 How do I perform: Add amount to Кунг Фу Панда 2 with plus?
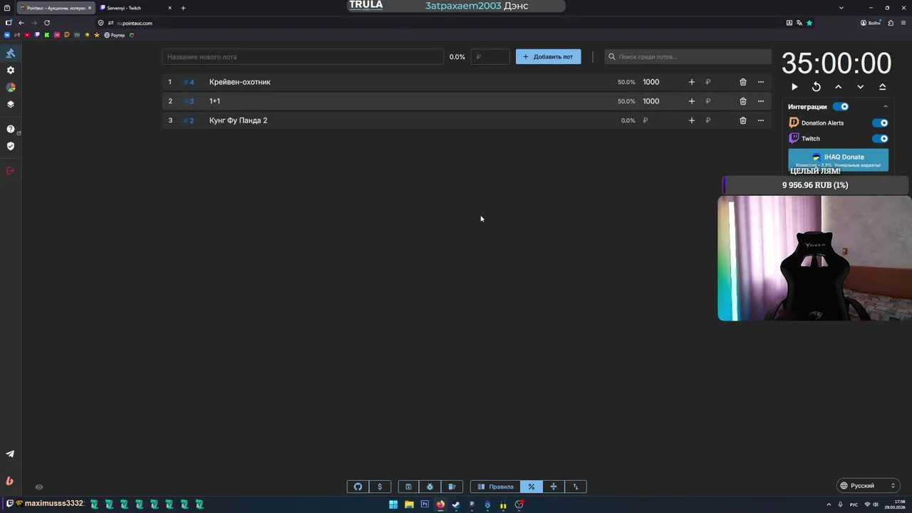click(x=691, y=120)
